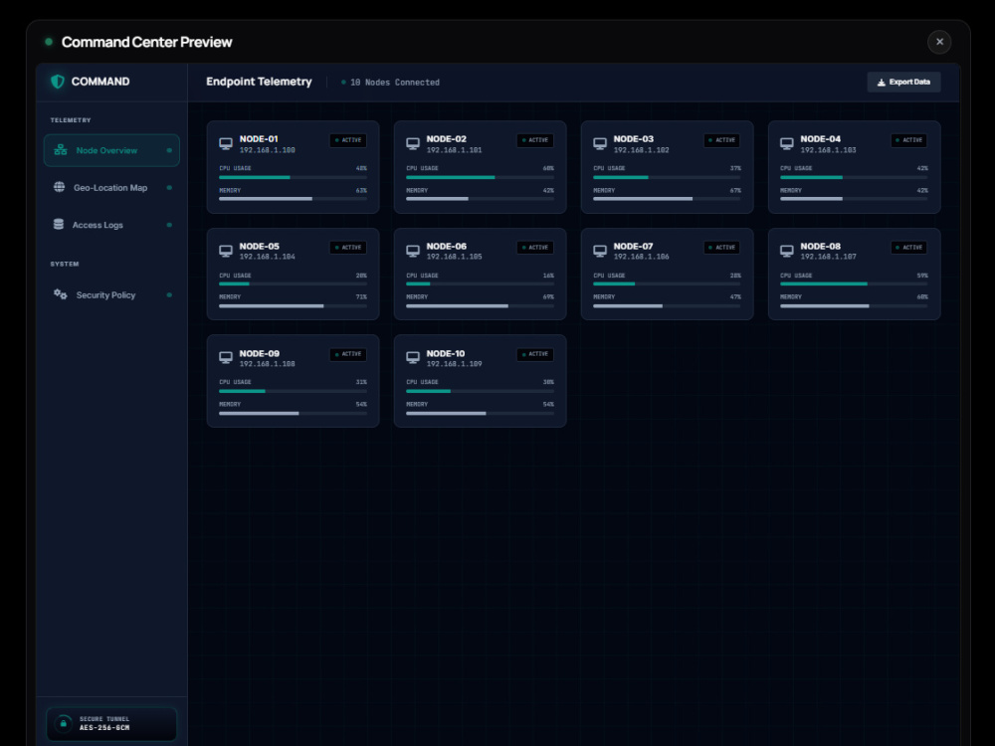
Task: Click the Security Policy gears icon
Action: click(x=61, y=294)
